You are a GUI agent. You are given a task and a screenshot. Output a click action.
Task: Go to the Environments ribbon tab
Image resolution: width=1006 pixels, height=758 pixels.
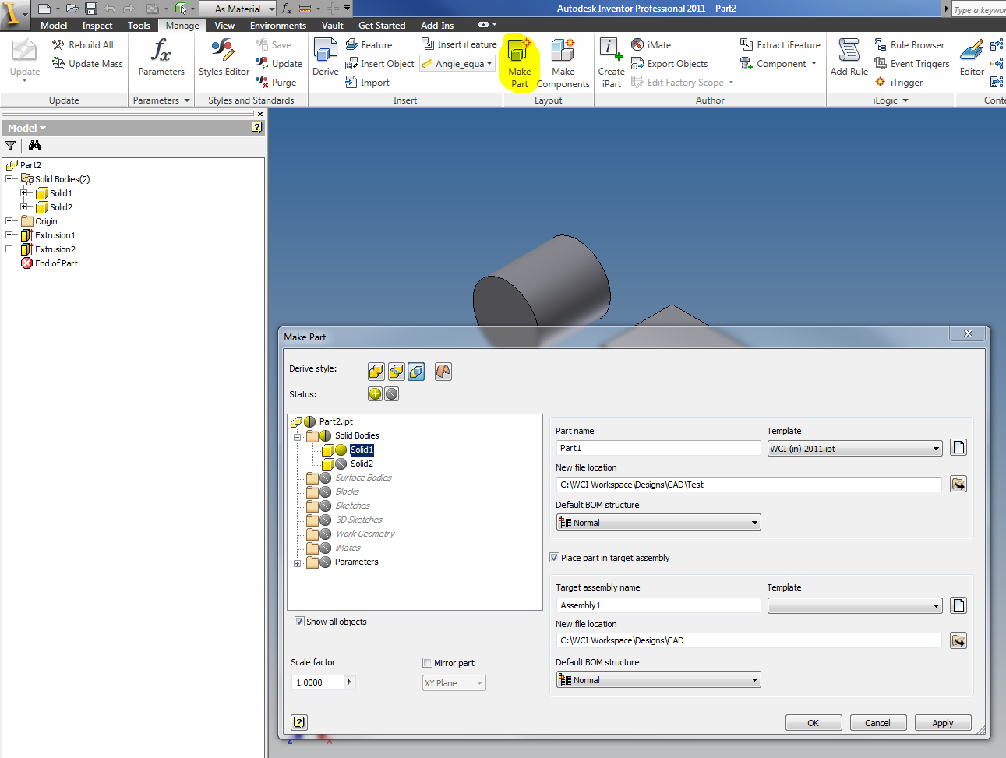coord(278,26)
